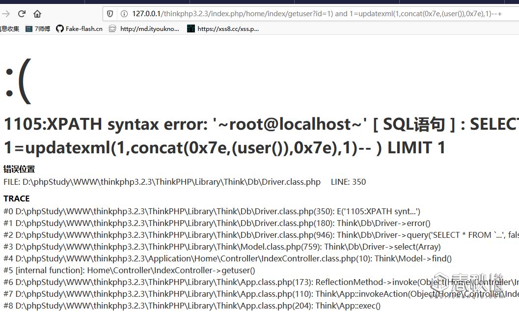Click trace row #1 Driver->error()
The width and height of the screenshot is (519, 312).
217,223
